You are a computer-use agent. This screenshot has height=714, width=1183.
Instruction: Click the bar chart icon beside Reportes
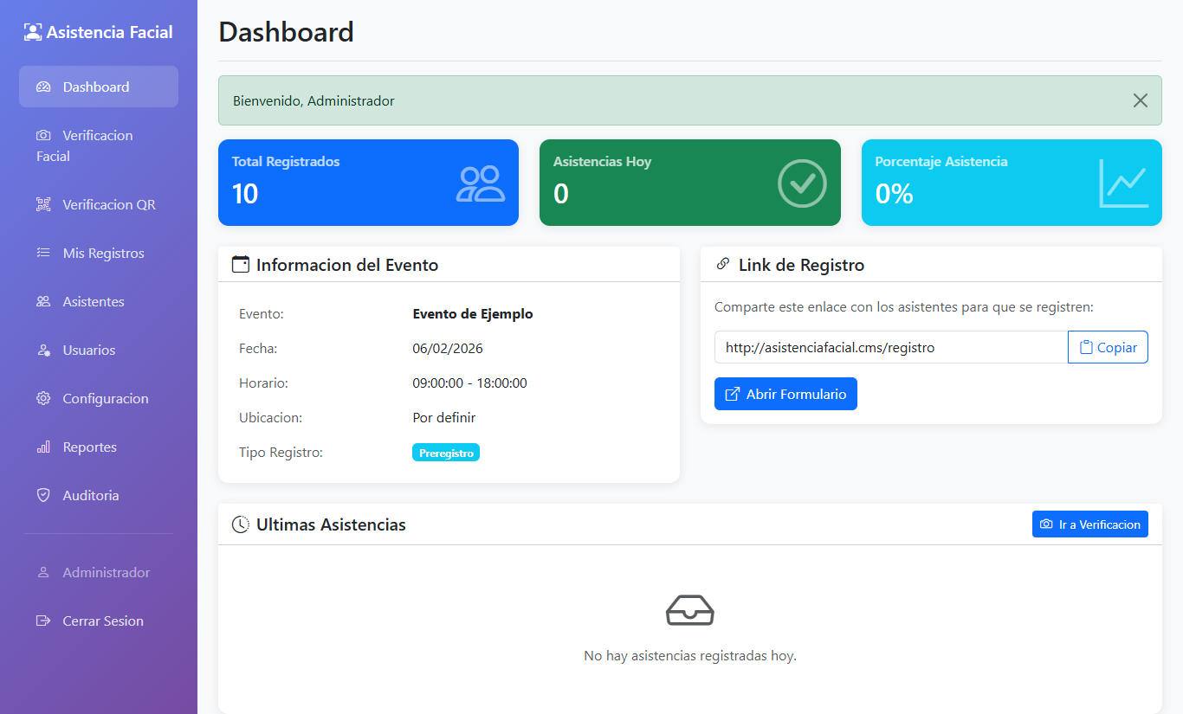[43, 447]
